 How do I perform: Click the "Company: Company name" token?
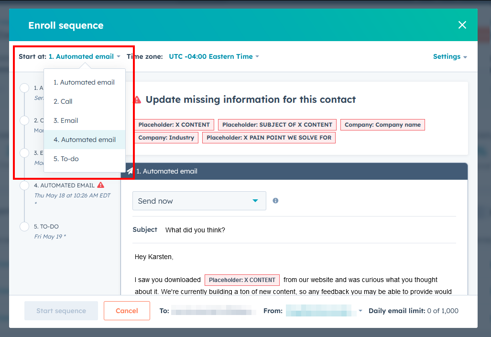pyautogui.click(x=382, y=124)
